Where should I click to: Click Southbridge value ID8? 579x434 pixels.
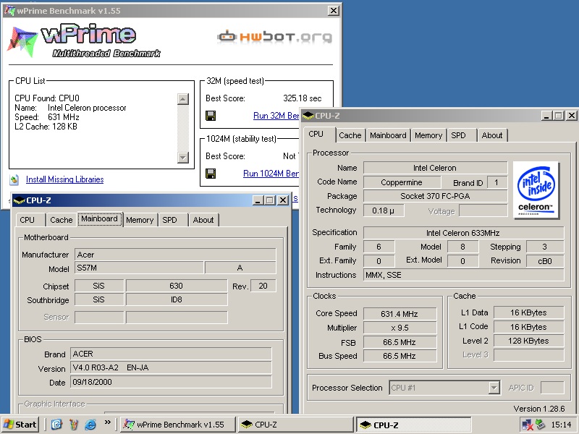(176, 299)
